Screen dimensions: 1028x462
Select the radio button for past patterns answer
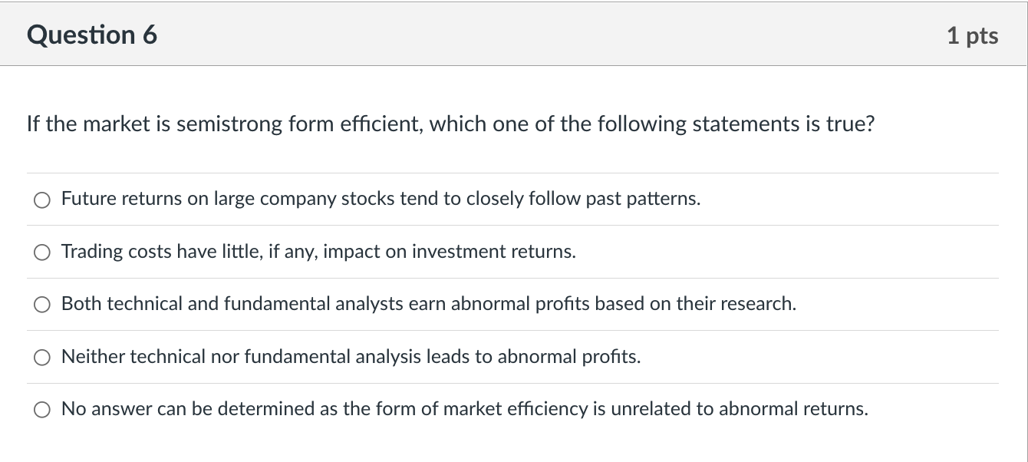coord(42,200)
